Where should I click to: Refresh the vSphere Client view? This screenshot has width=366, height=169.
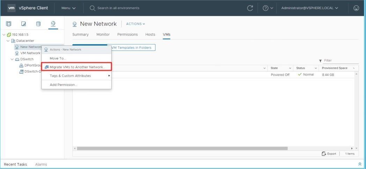click(x=250, y=8)
